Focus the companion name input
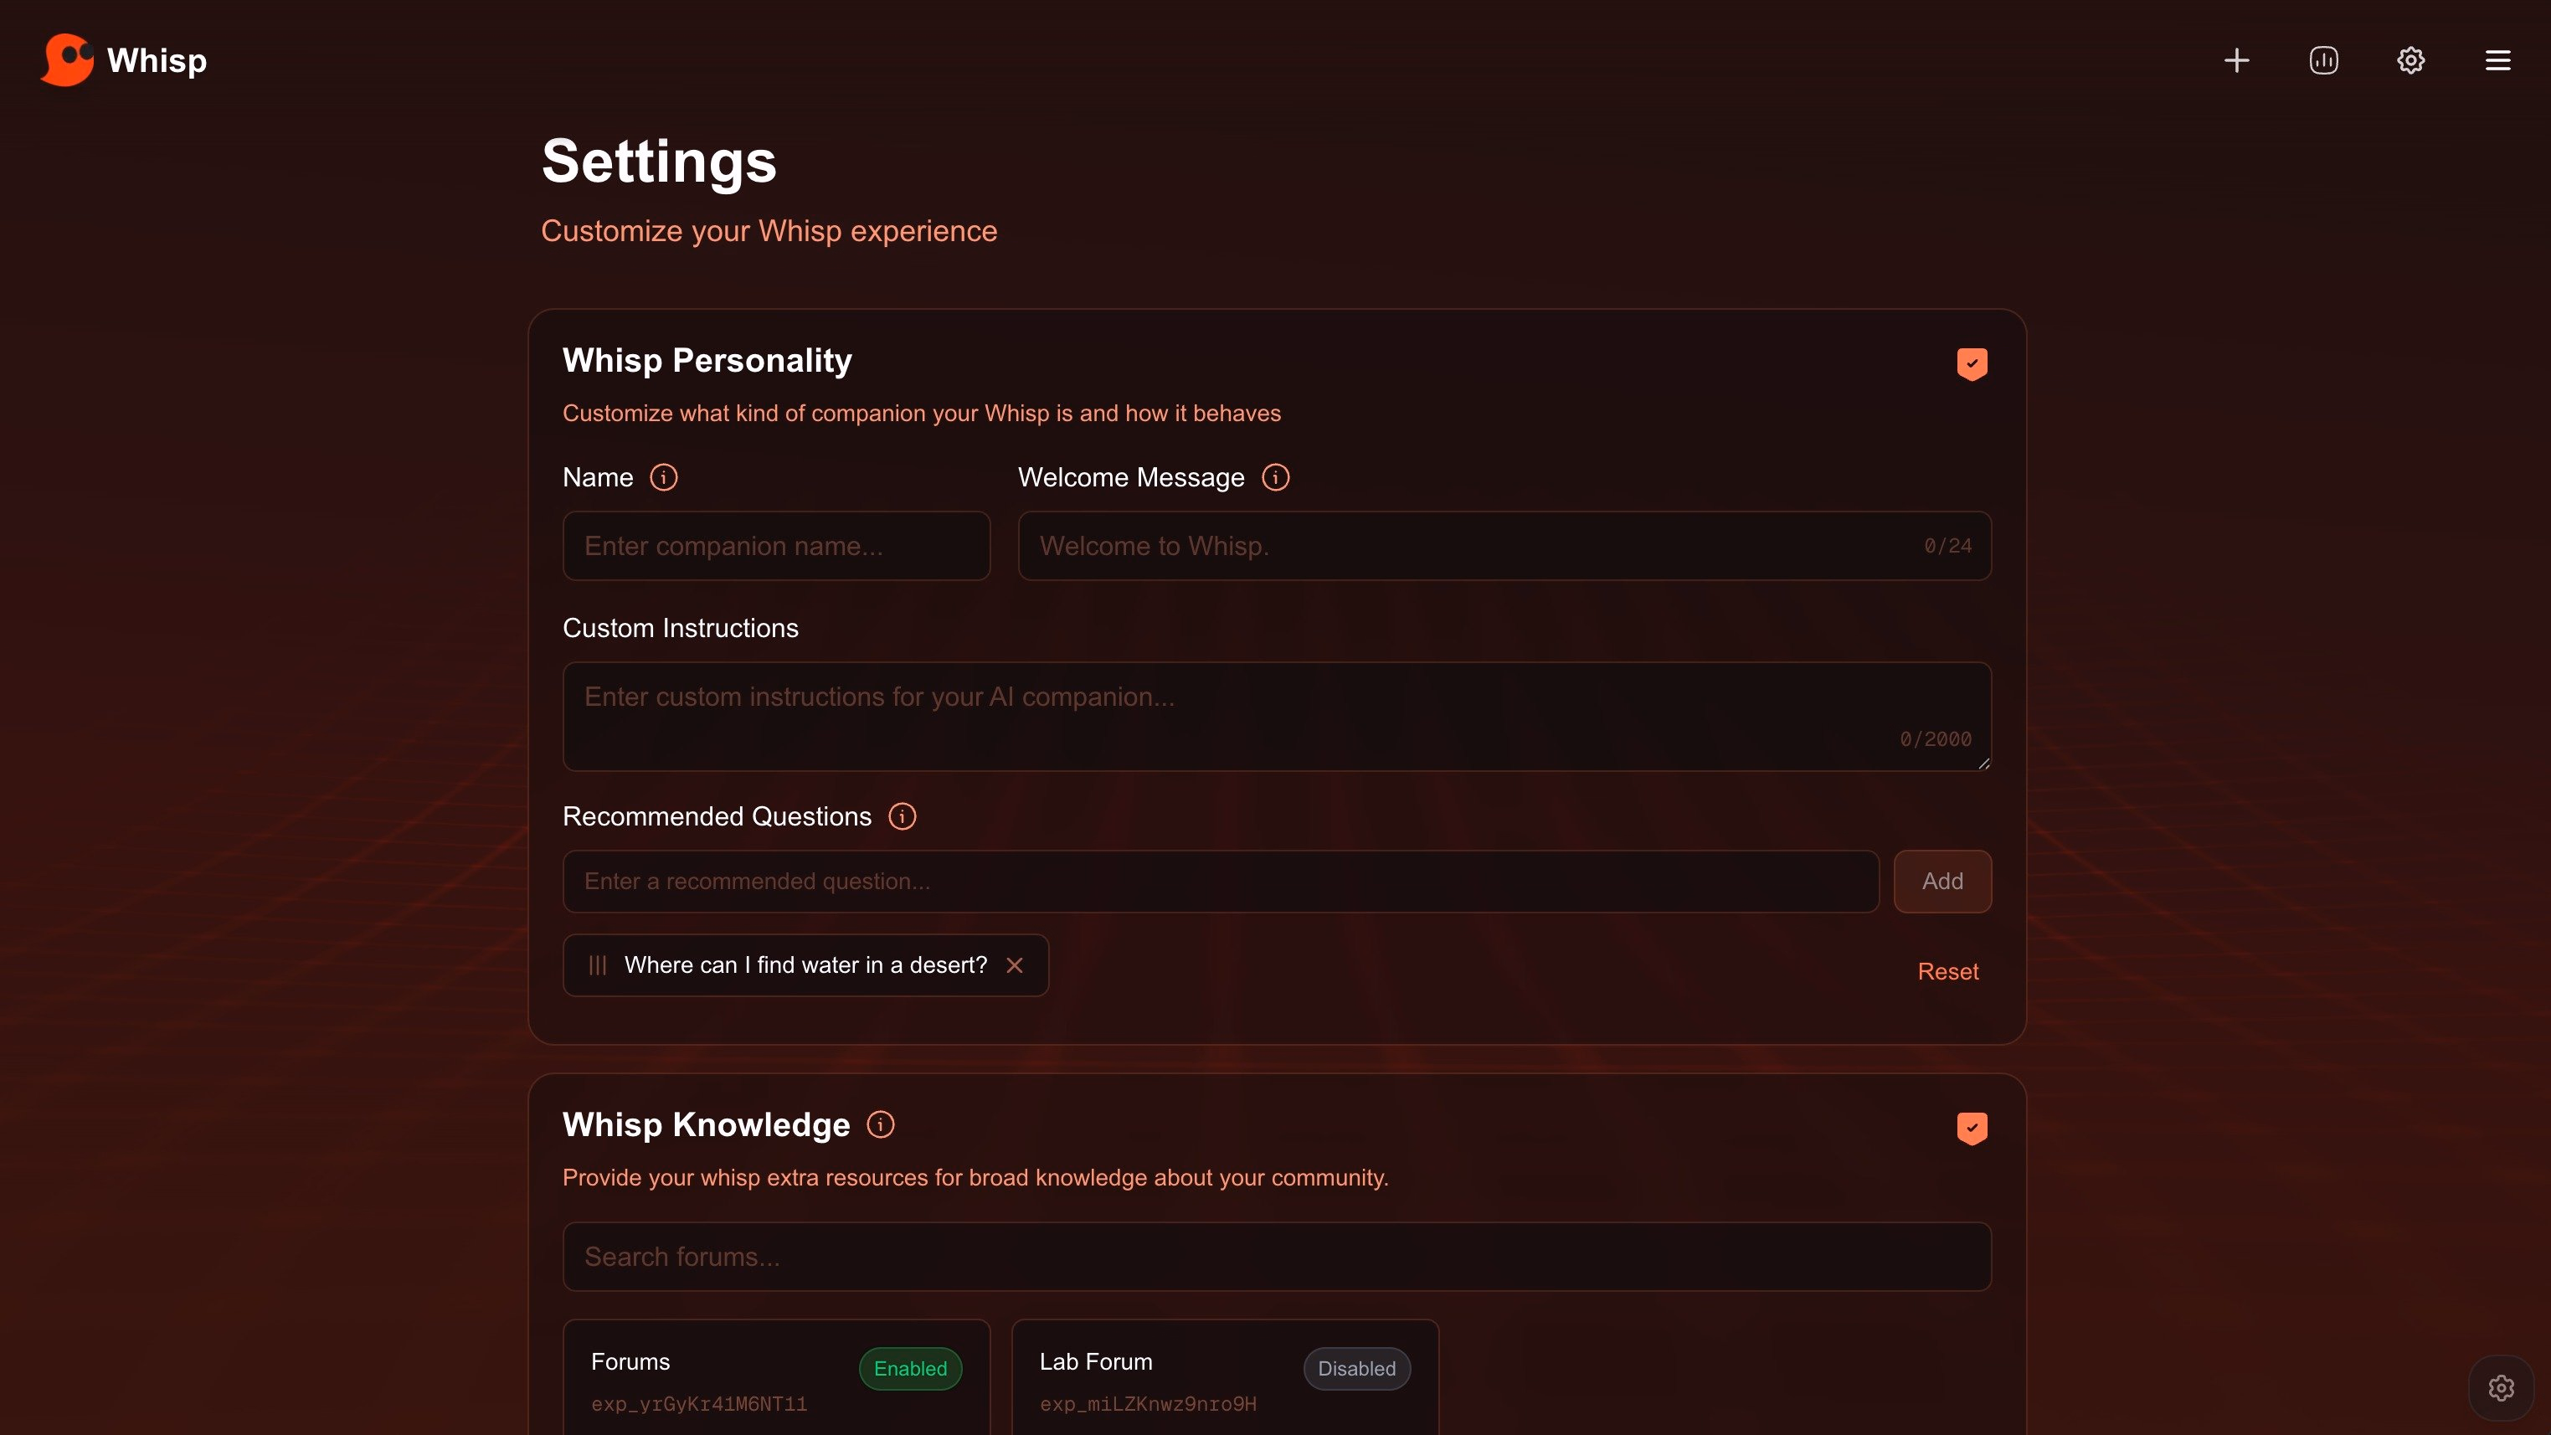Screen dimensions: 2551x1435 (776, 546)
